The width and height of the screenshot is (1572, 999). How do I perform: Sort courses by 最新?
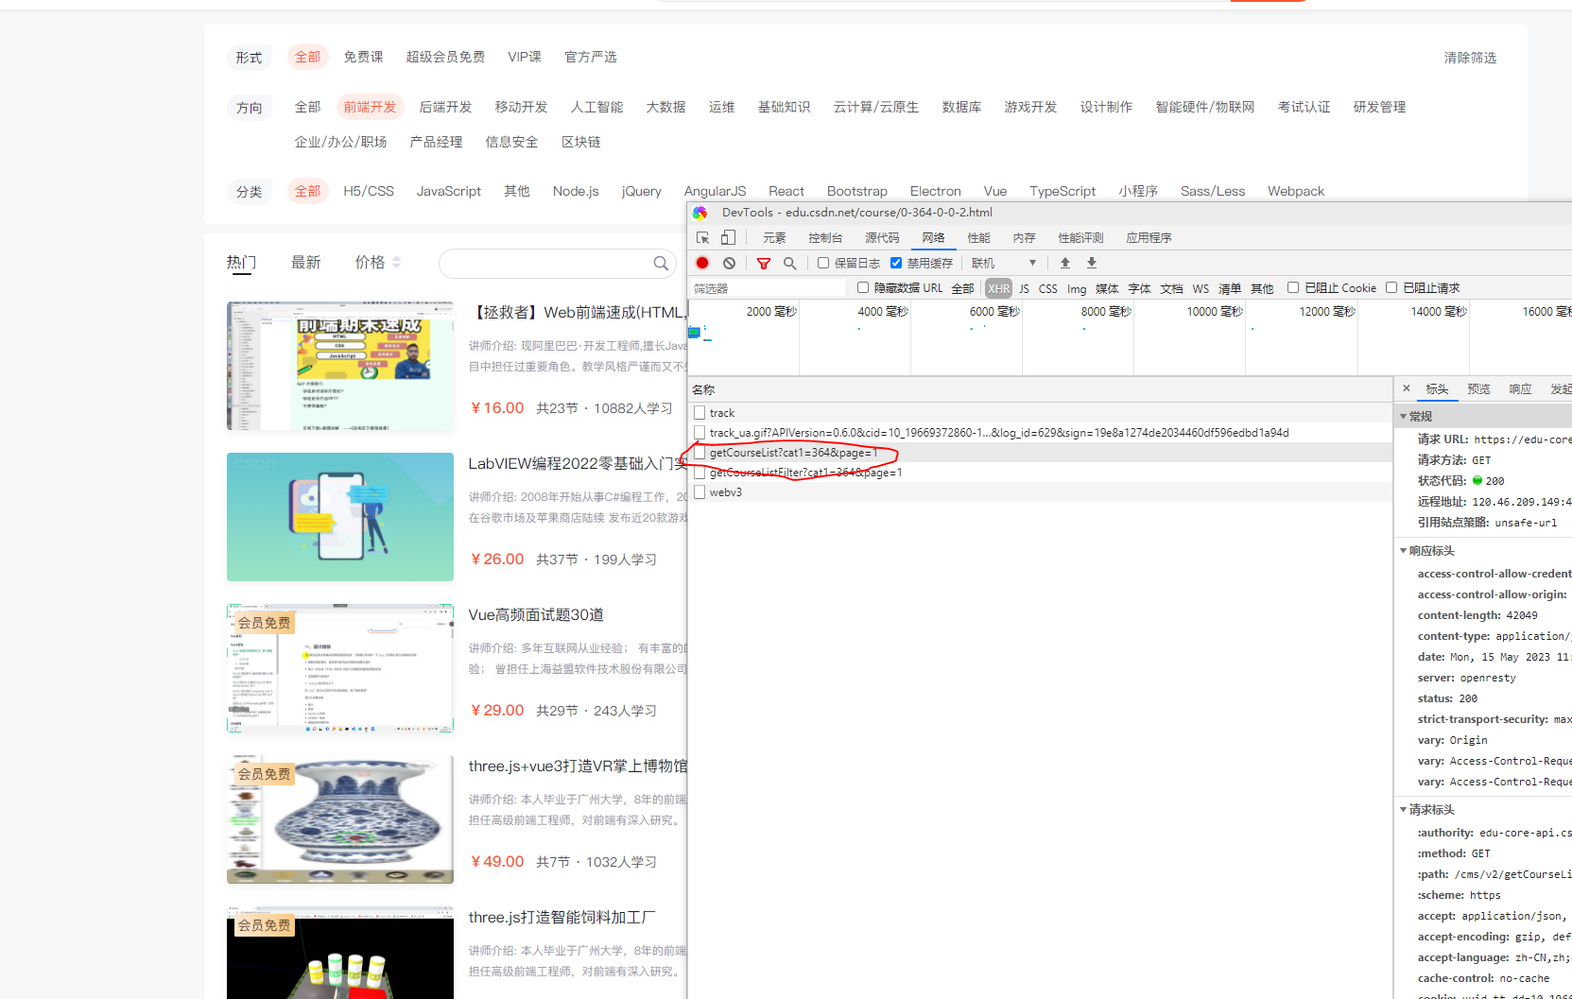pyautogui.click(x=305, y=263)
